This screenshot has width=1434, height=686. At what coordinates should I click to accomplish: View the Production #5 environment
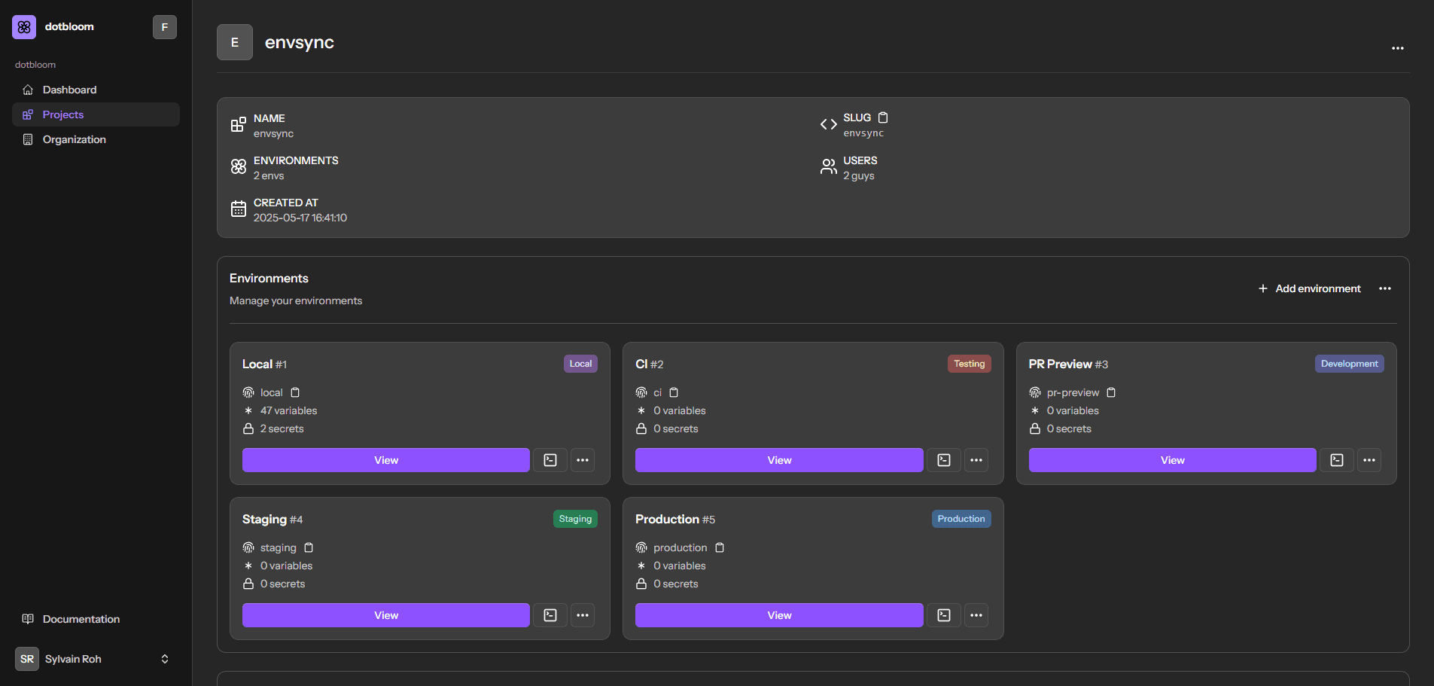779,615
